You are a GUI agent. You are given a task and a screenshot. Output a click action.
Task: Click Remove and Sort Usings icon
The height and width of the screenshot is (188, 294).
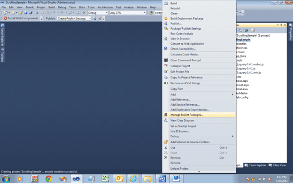pos(166,83)
